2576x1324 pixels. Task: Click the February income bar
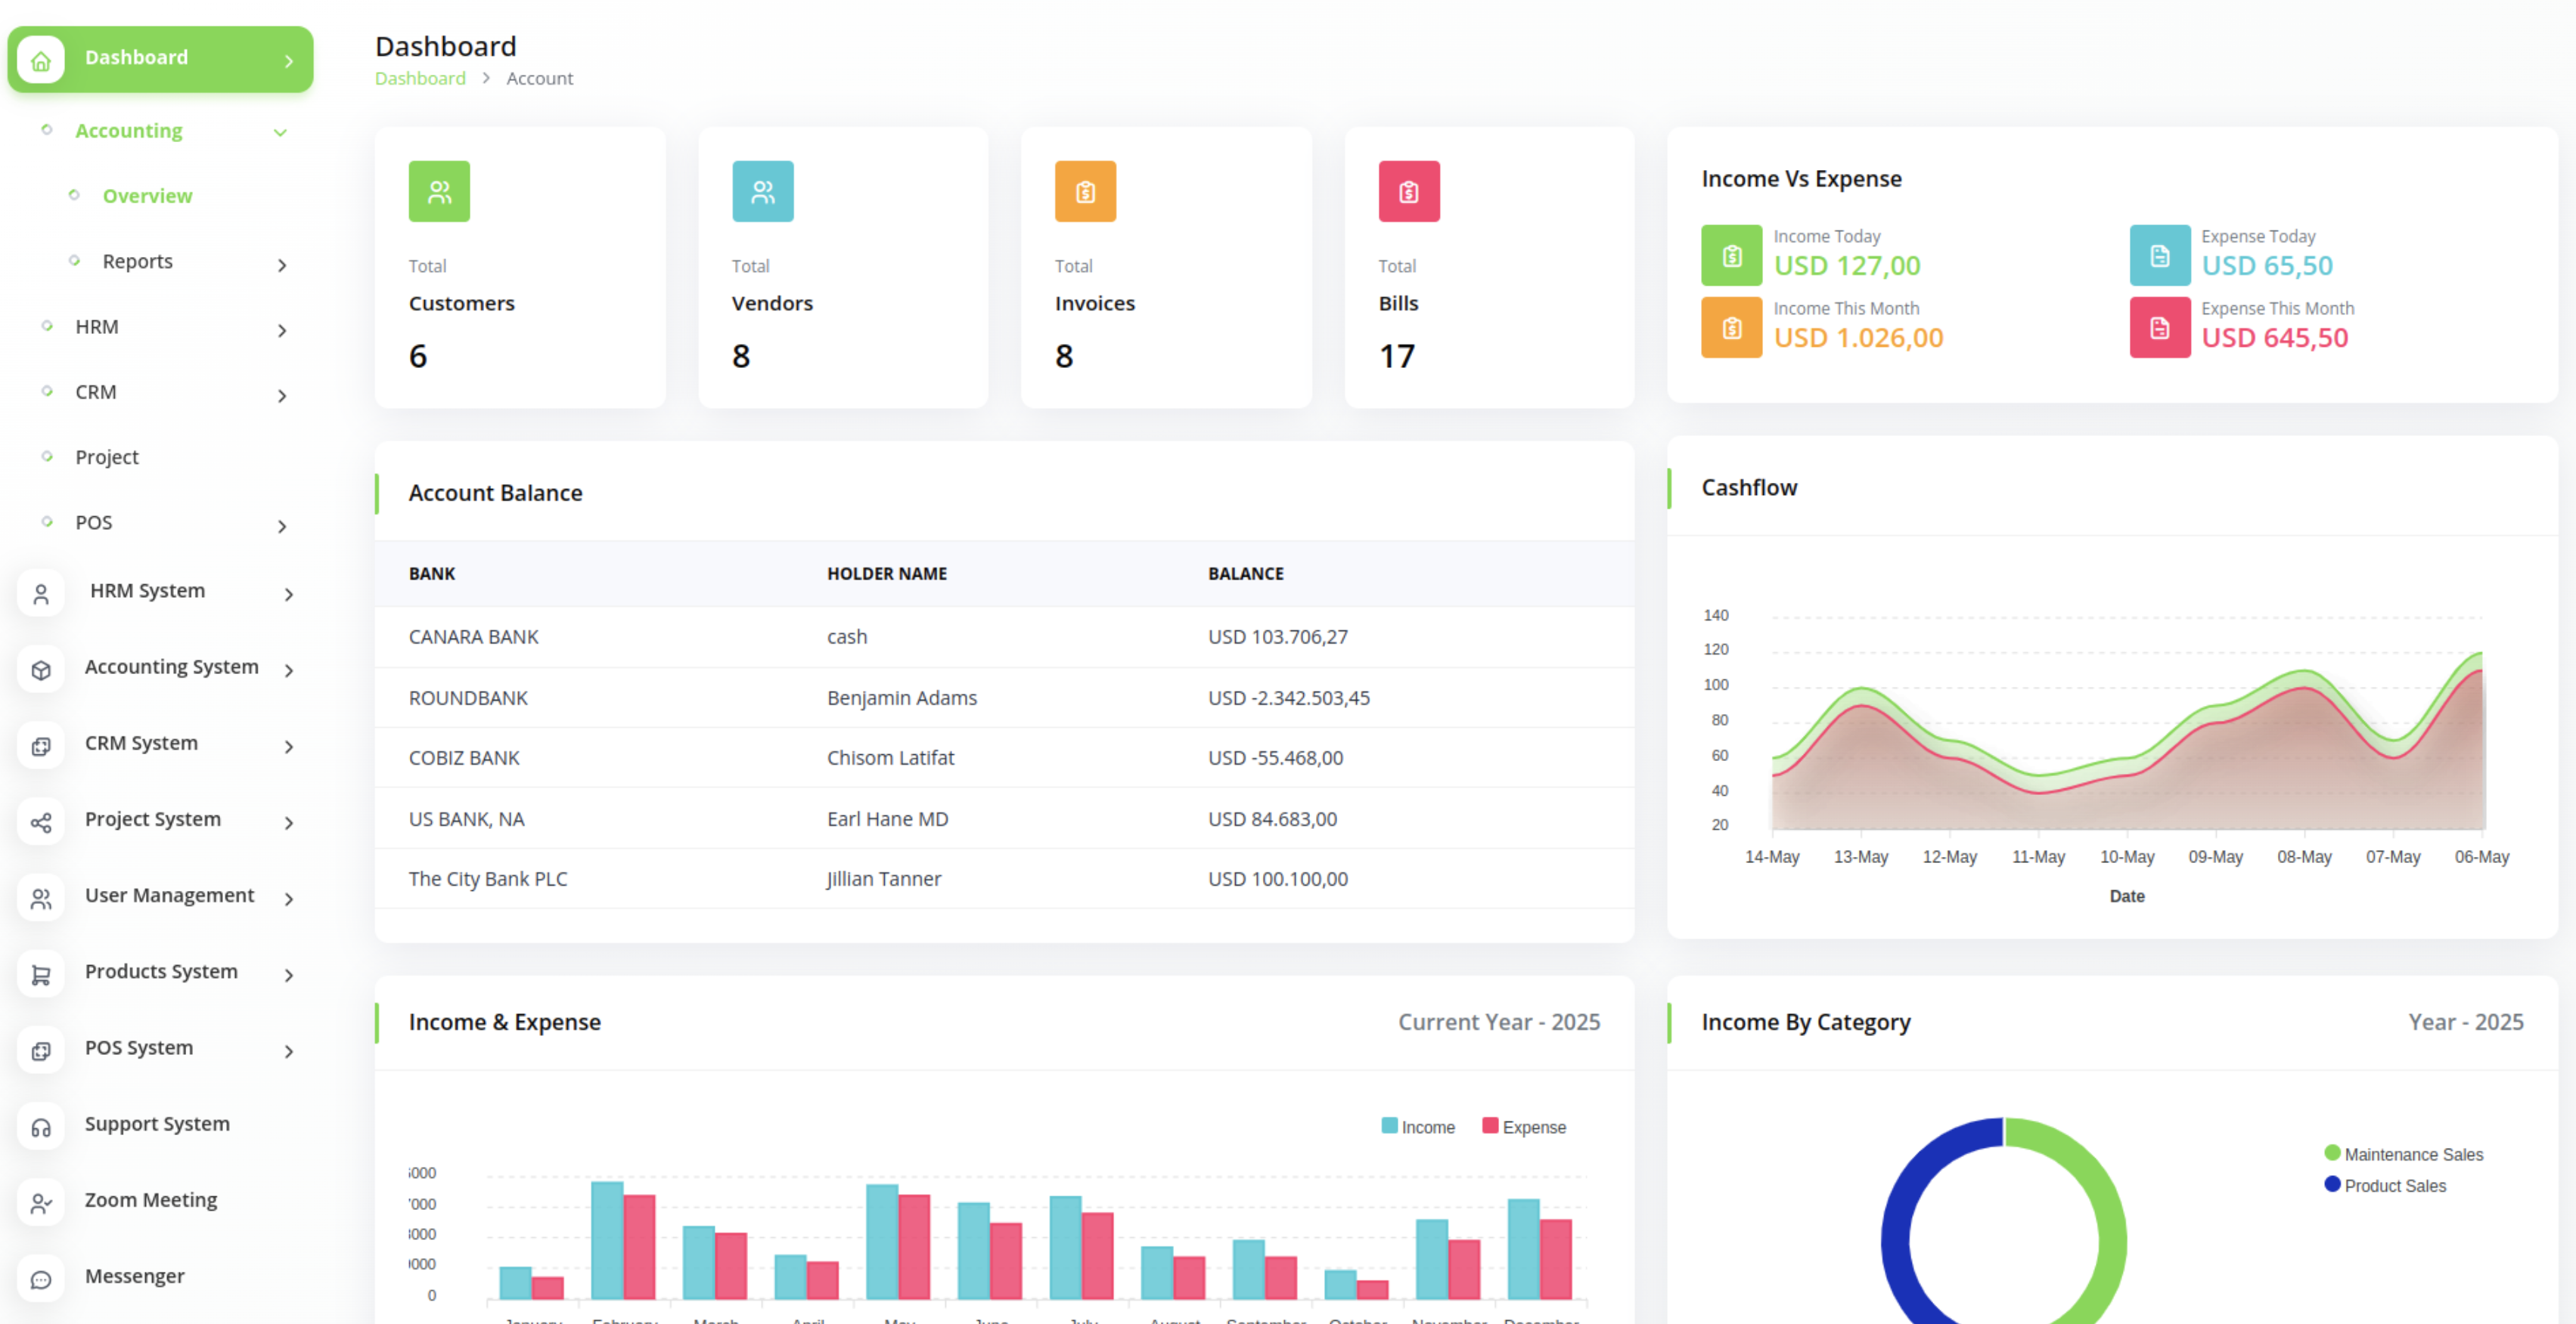click(607, 1240)
